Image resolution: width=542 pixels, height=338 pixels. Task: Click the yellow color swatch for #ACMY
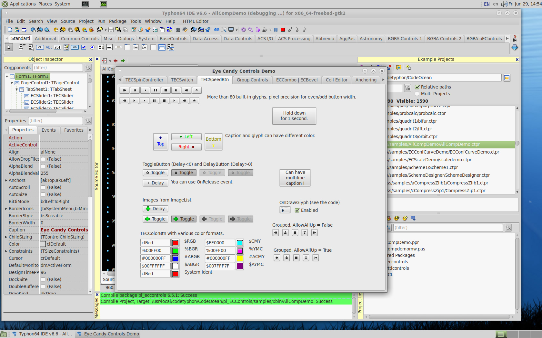(240, 258)
